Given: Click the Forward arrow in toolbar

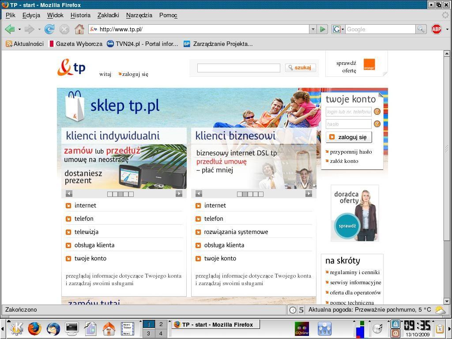Looking at the screenshot, I should (x=30, y=29).
